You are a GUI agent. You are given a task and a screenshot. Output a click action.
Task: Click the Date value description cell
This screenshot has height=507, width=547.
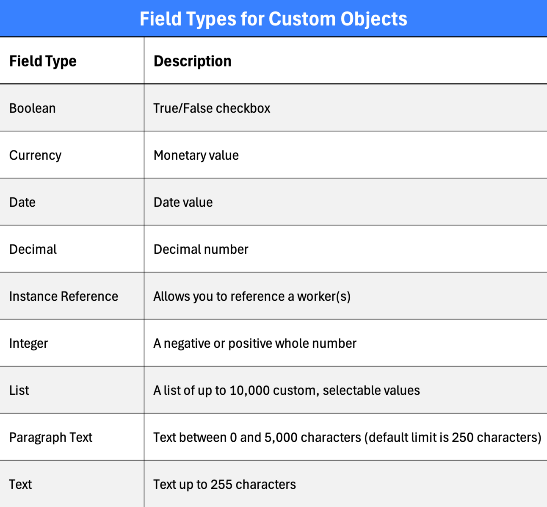click(183, 202)
